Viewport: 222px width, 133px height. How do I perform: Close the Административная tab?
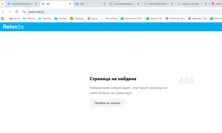(x=36, y=4)
